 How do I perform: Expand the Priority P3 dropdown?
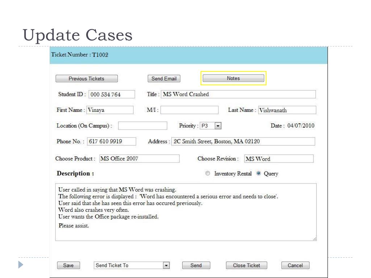pos(210,126)
